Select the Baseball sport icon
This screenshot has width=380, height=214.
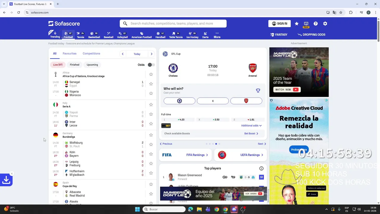pos(109,35)
